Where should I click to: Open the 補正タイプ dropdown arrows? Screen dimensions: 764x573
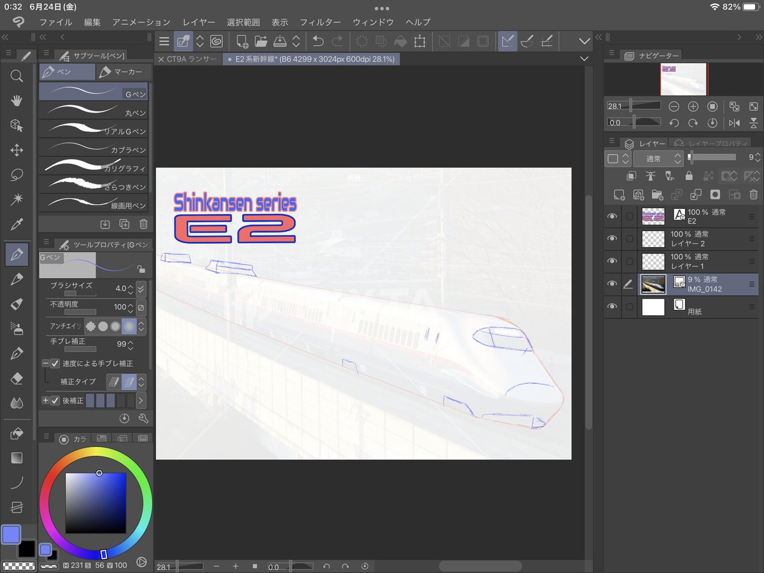click(x=141, y=382)
